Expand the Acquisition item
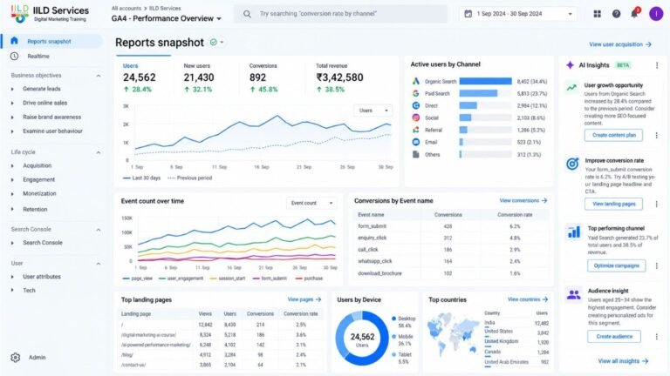 tap(12, 166)
